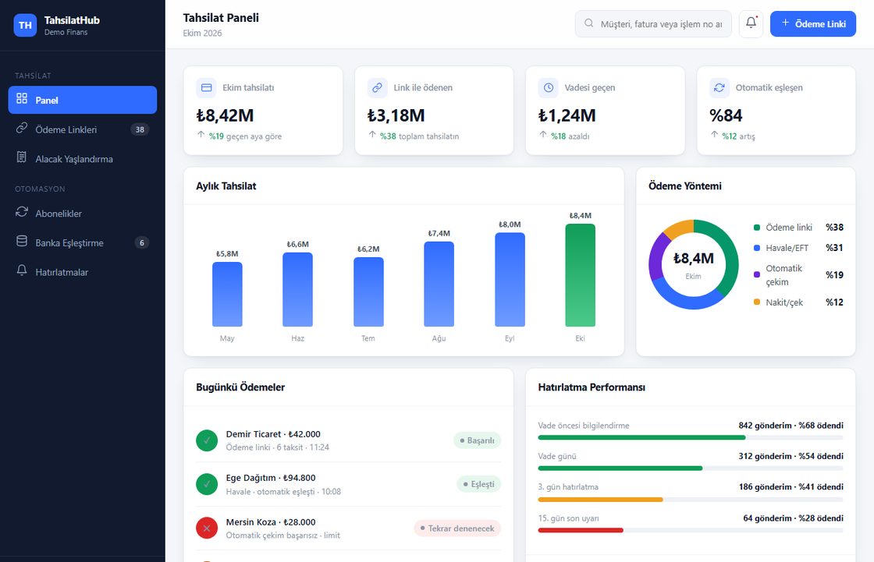The height and width of the screenshot is (562, 874).
Task: Click 'Ege Dağıtım · ₺94.800' row text
Action: point(271,478)
